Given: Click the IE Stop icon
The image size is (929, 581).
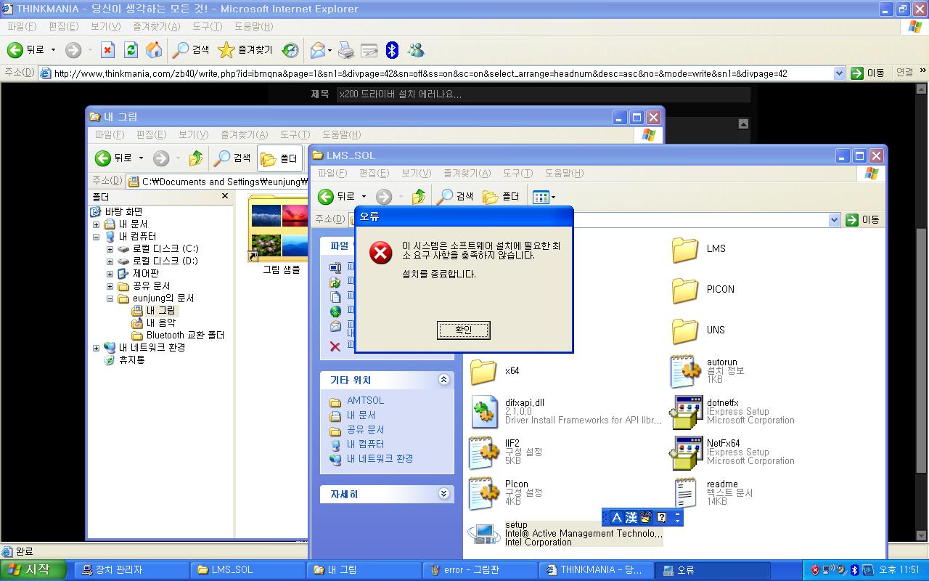Looking at the screenshot, I should click(107, 50).
